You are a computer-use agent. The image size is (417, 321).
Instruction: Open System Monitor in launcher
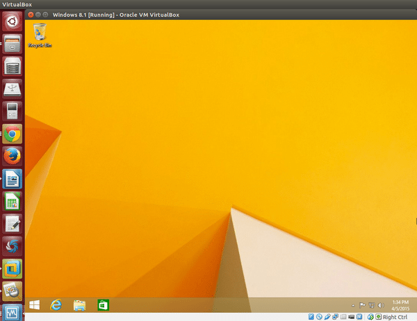coord(12,313)
